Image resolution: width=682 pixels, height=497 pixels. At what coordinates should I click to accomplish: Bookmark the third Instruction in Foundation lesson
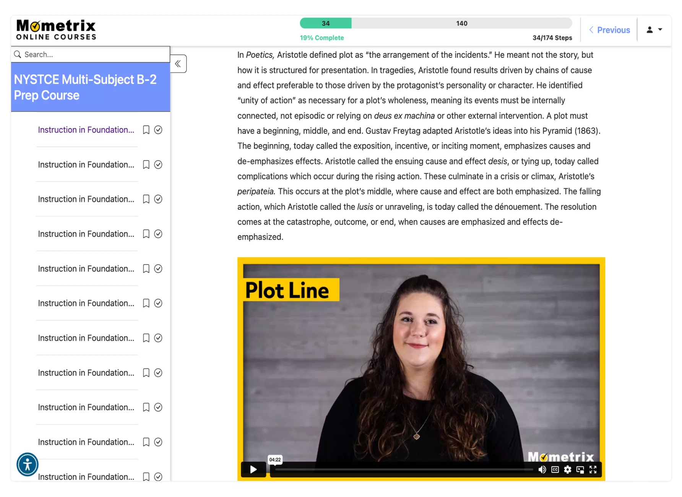[x=146, y=199]
